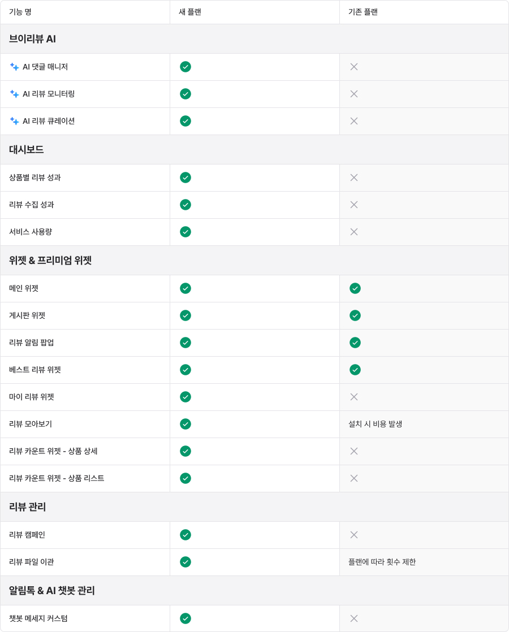The image size is (509, 632).
Task: Click the 대시보드 section heading
Action: [26, 150]
